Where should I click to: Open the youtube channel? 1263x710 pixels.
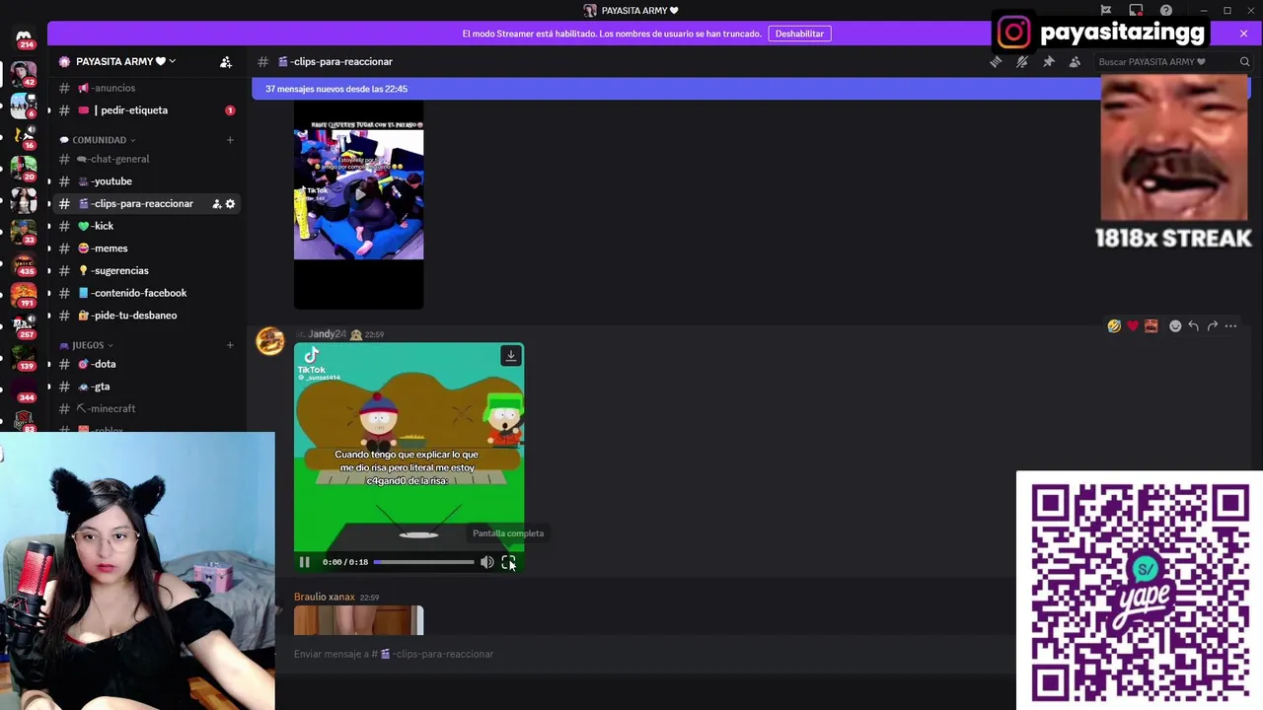point(146,181)
